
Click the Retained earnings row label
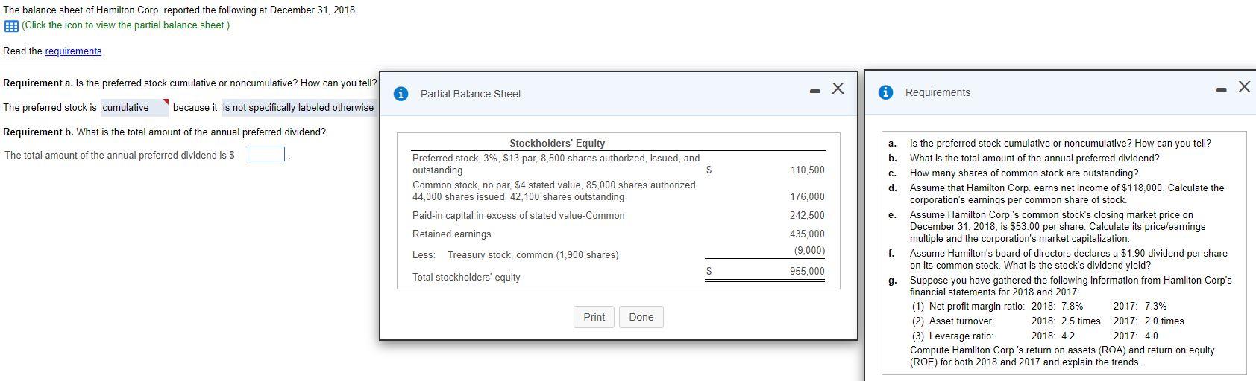click(x=452, y=234)
